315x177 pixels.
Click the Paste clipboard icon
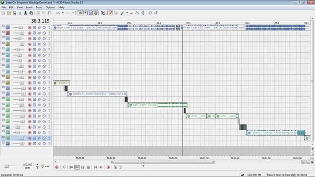(x=49, y=13)
